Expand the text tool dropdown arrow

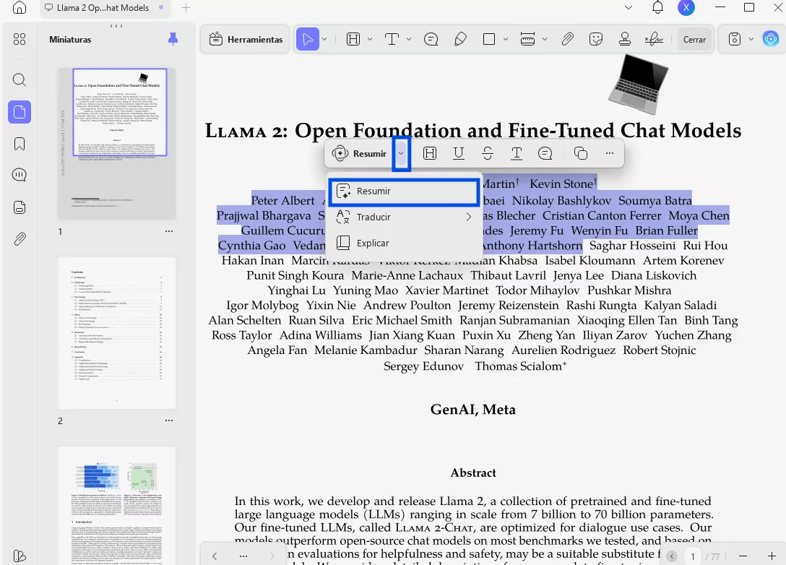[409, 39]
